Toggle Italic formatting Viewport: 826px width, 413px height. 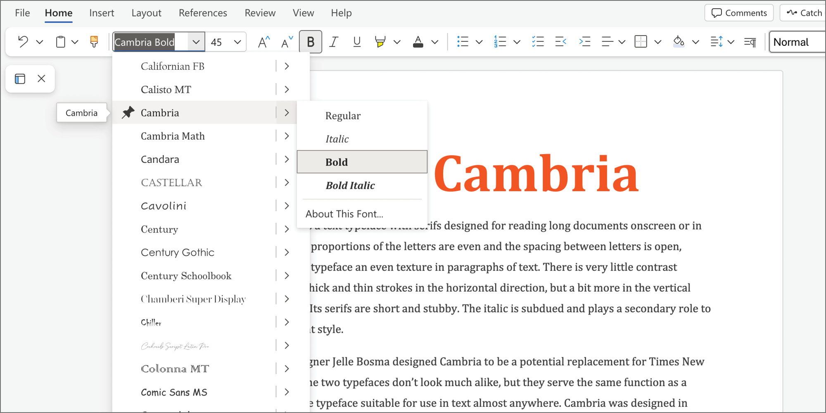(333, 42)
